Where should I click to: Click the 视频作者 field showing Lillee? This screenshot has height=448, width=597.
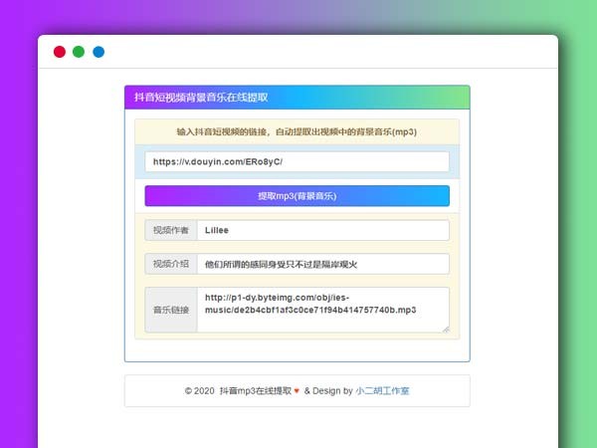(x=322, y=230)
